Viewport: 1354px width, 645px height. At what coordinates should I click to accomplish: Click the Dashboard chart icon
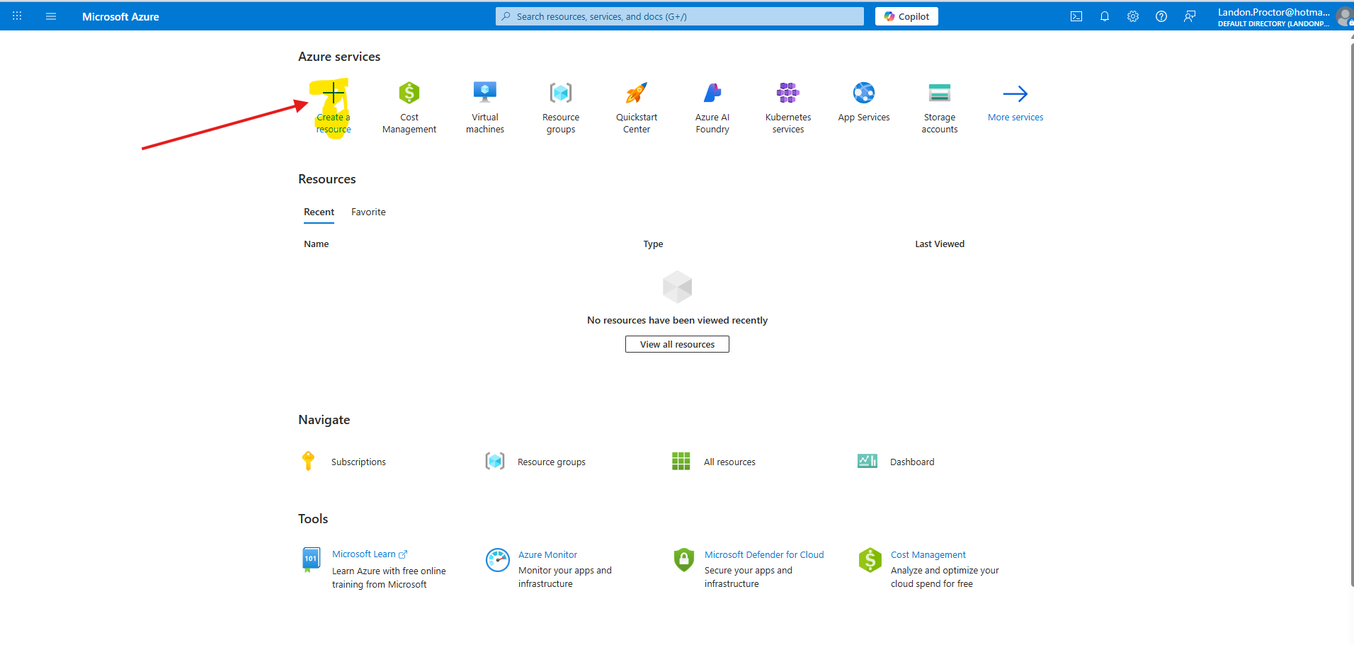pos(867,461)
